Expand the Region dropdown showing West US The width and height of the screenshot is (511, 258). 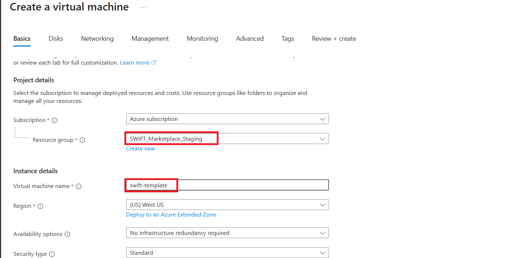pos(227,205)
